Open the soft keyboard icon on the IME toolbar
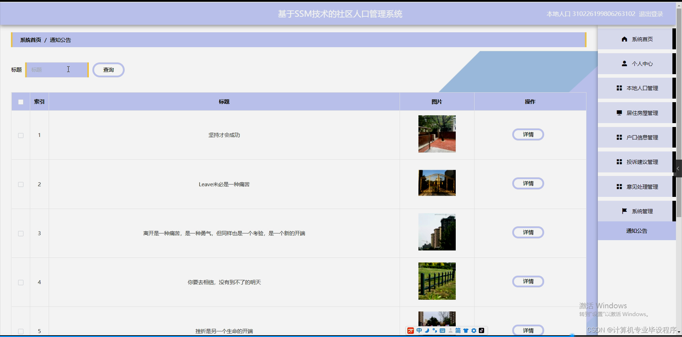 442,331
